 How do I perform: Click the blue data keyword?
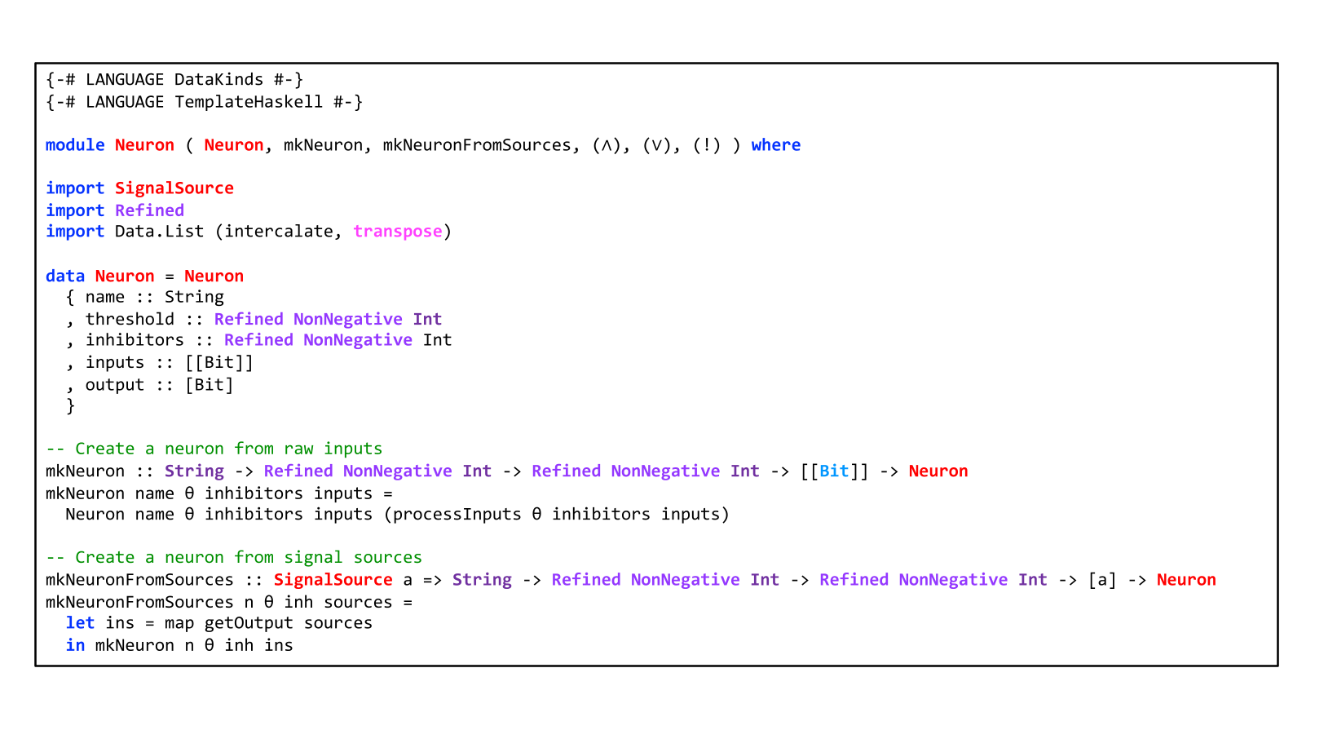(x=65, y=276)
